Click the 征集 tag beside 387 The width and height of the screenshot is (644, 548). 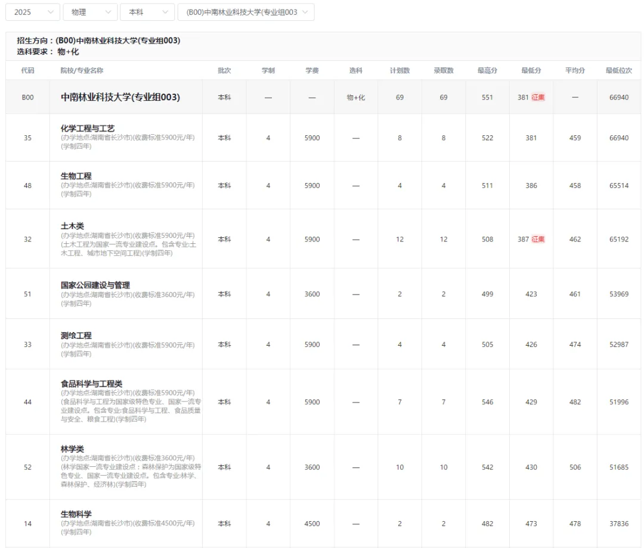538,239
